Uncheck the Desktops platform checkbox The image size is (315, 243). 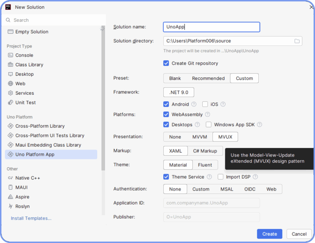point(166,125)
